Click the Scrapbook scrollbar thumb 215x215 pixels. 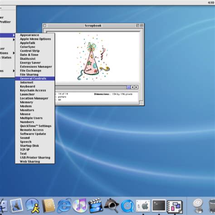tap(128, 87)
